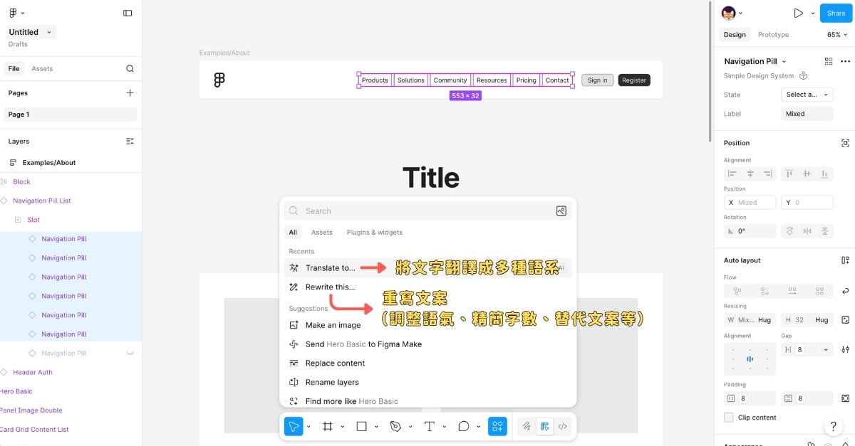Switch to the Prototype tab
Screen dimensions: 855x446
(773, 34)
